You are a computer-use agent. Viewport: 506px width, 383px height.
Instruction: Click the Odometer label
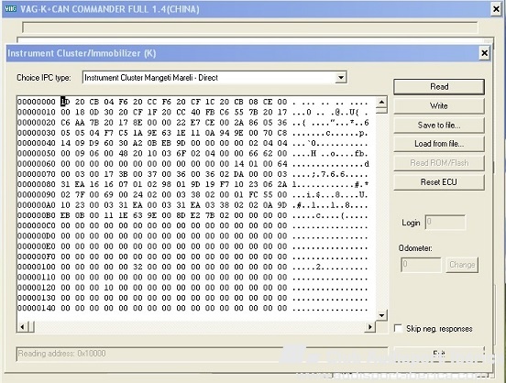(415, 248)
